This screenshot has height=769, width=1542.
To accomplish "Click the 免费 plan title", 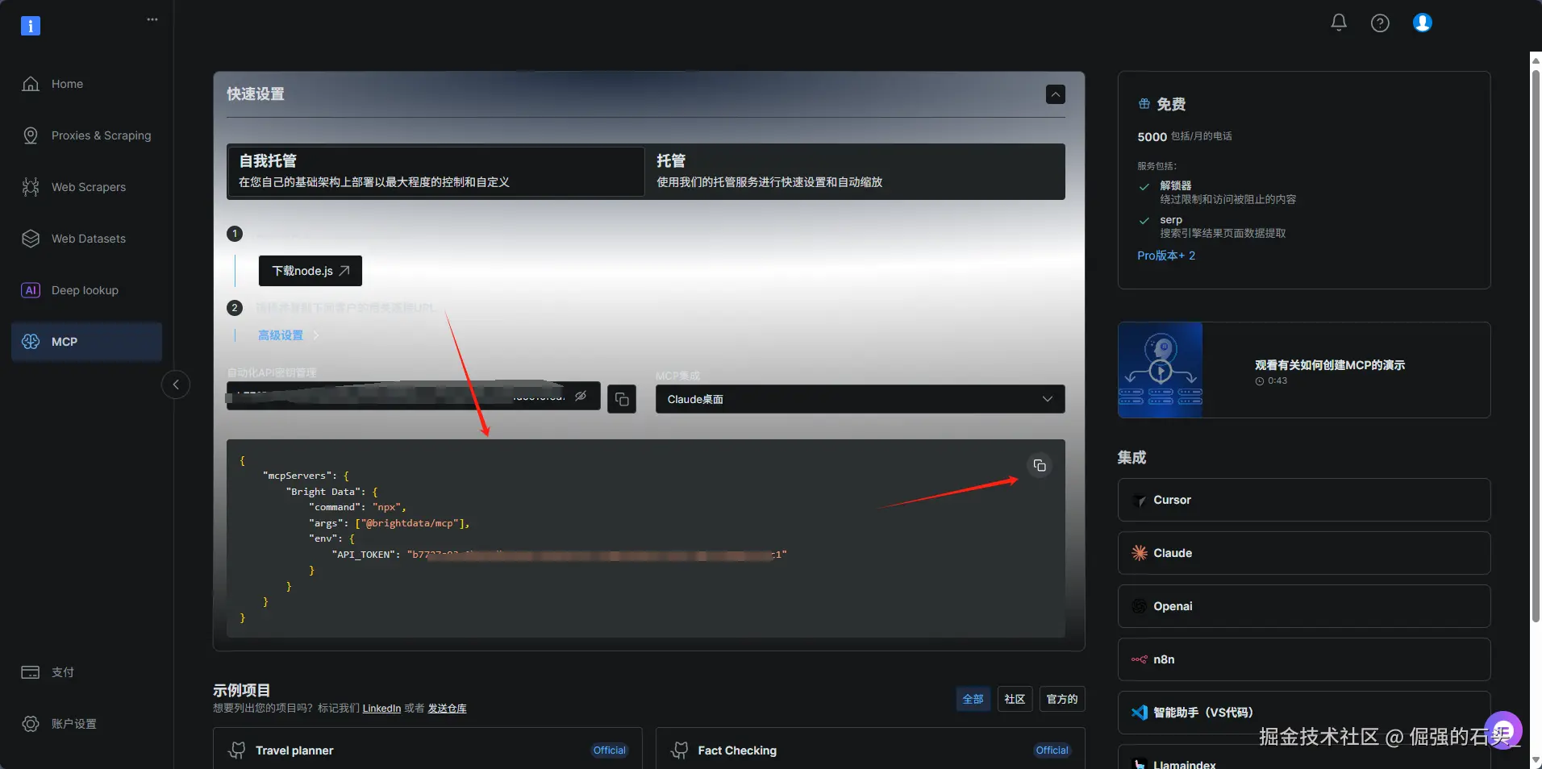I will (1171, 104).
